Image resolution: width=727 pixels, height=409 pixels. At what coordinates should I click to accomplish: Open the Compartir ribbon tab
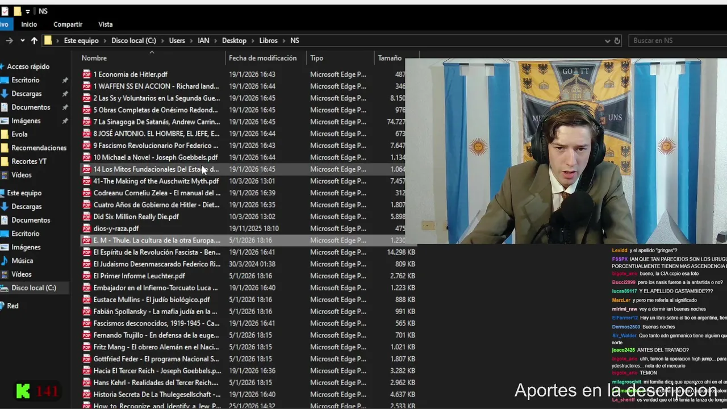68,24
